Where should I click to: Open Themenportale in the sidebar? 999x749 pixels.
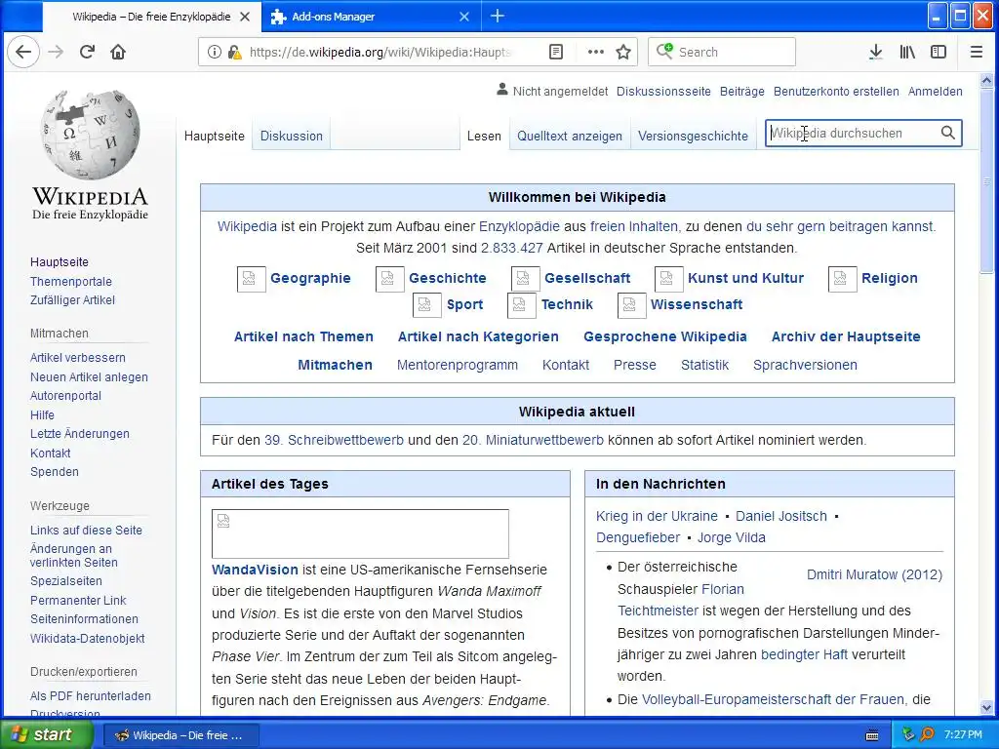coord(70,282)
